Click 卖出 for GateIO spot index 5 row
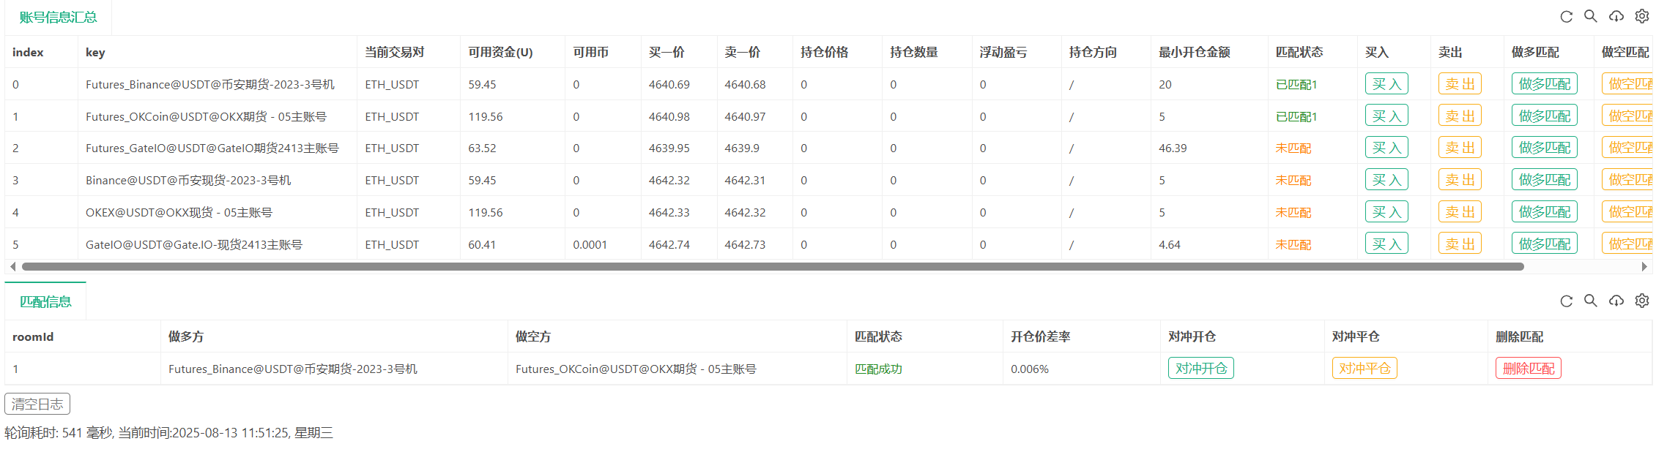1656x452 pixels. click(x=1460, y=244)
